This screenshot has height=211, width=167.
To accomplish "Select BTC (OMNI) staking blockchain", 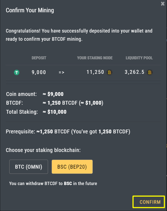I will click(29, 167).
